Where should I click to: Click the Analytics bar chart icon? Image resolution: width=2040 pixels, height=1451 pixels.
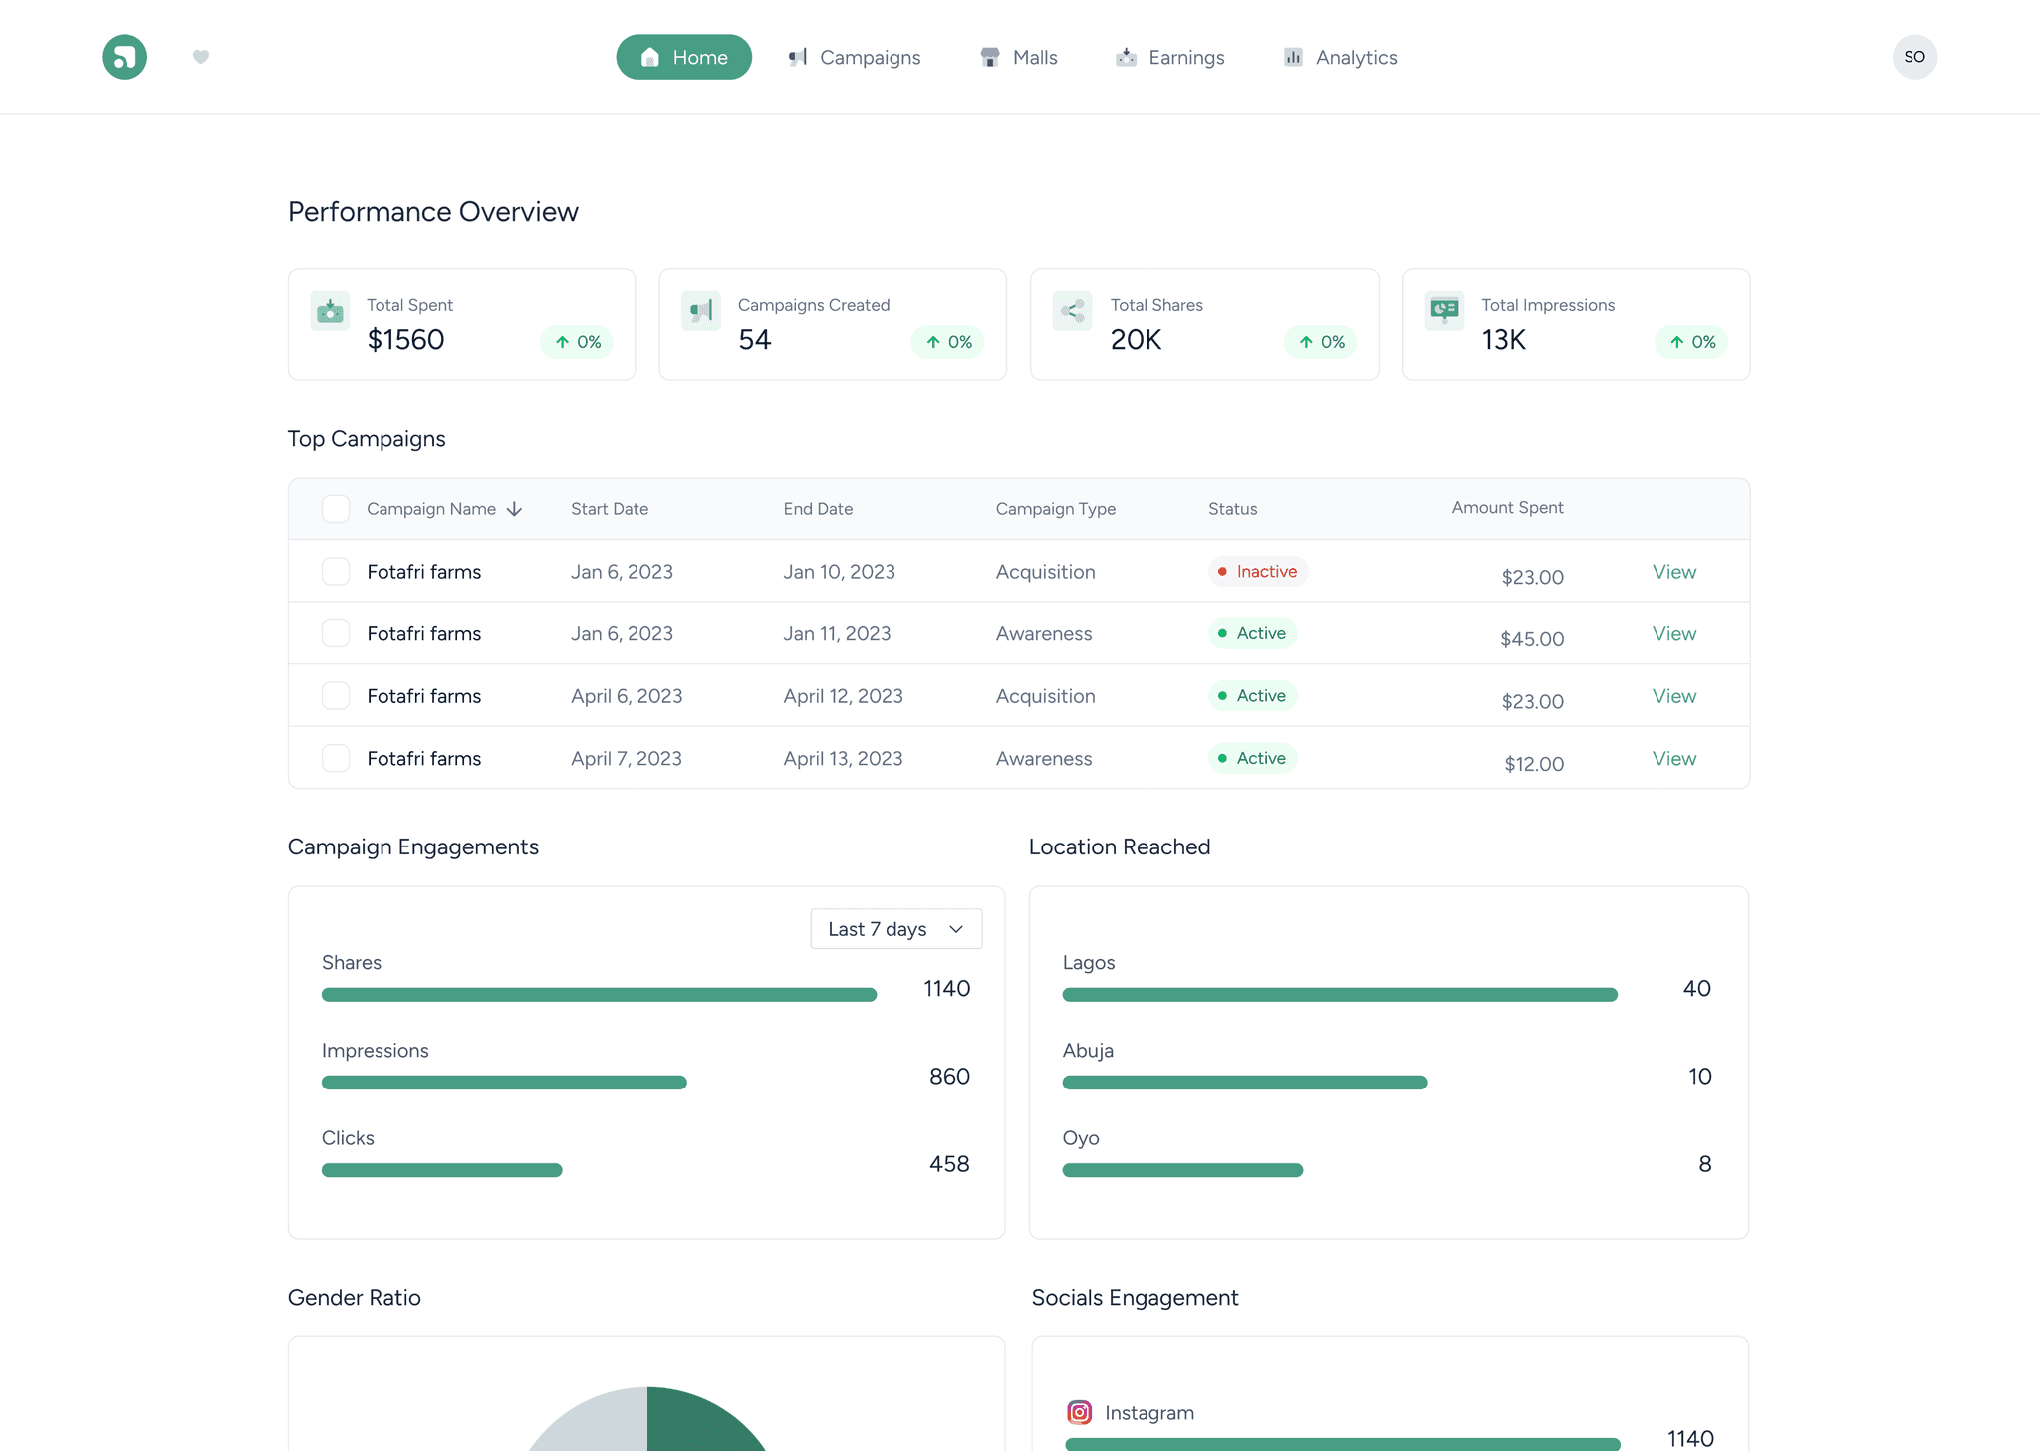(1293, 57)
